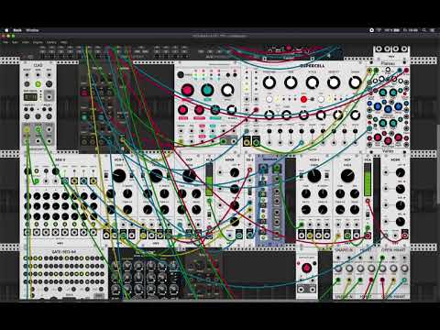440x330 pixels.
Task: Open the Engine menu
Action: pos(38,42)
